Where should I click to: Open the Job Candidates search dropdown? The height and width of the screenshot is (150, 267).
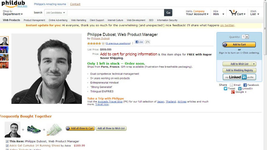click(55, 12)
